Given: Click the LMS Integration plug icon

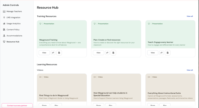Looking at the screenshot, I should point(4,18).
